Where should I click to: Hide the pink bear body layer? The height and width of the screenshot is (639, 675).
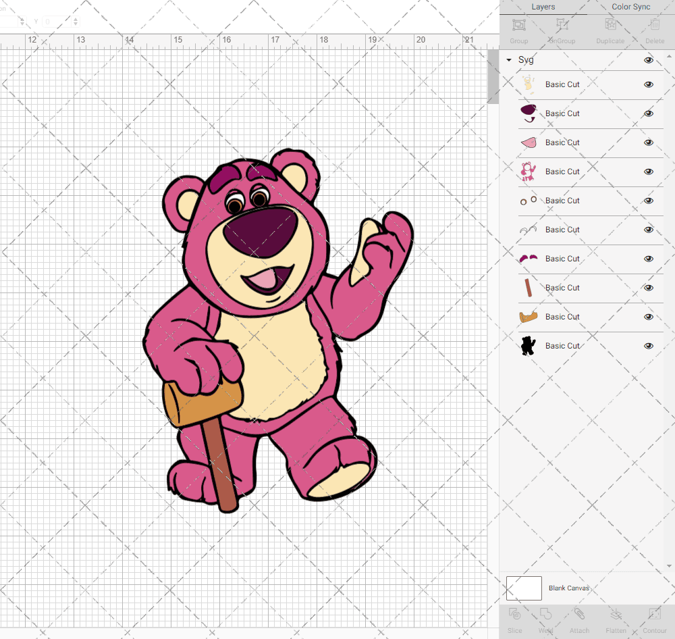click(x=648, y=172)
